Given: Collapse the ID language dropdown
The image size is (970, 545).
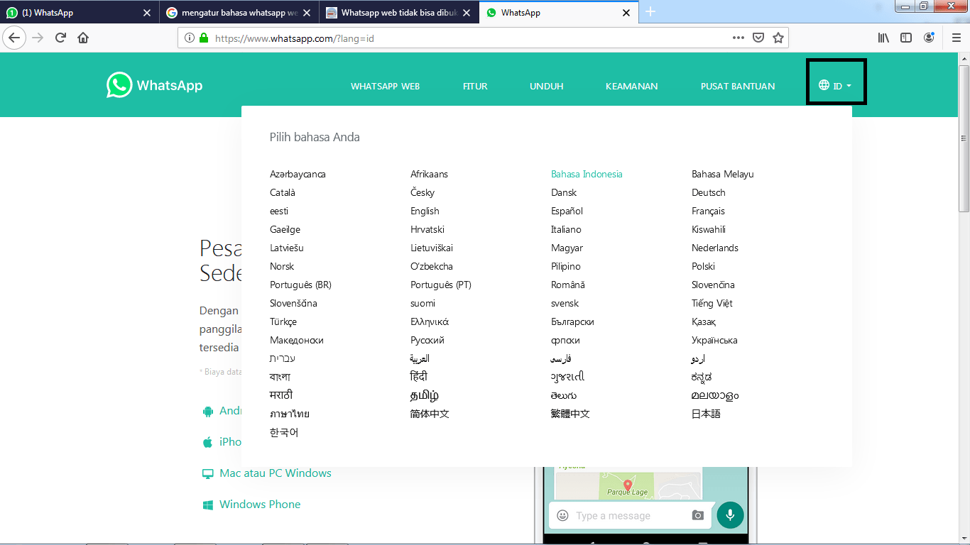Looking at the screenshot, I should pos(835,86).
